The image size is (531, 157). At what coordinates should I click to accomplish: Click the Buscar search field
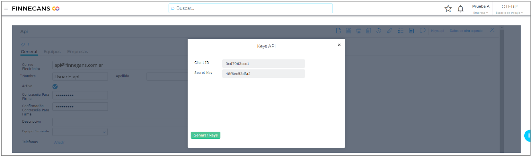click(251, 8)
